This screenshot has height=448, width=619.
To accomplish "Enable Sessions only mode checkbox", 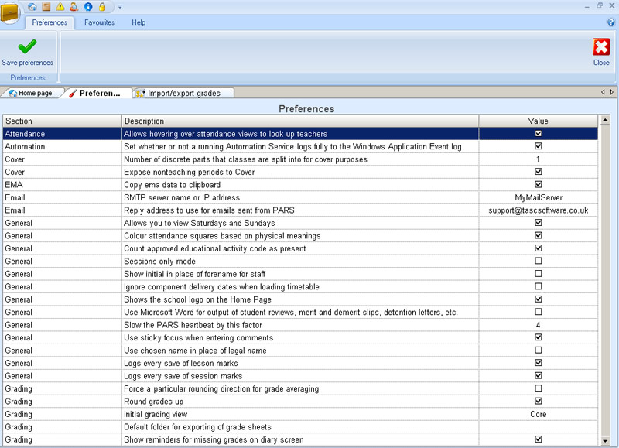I will tap(538, 261).
